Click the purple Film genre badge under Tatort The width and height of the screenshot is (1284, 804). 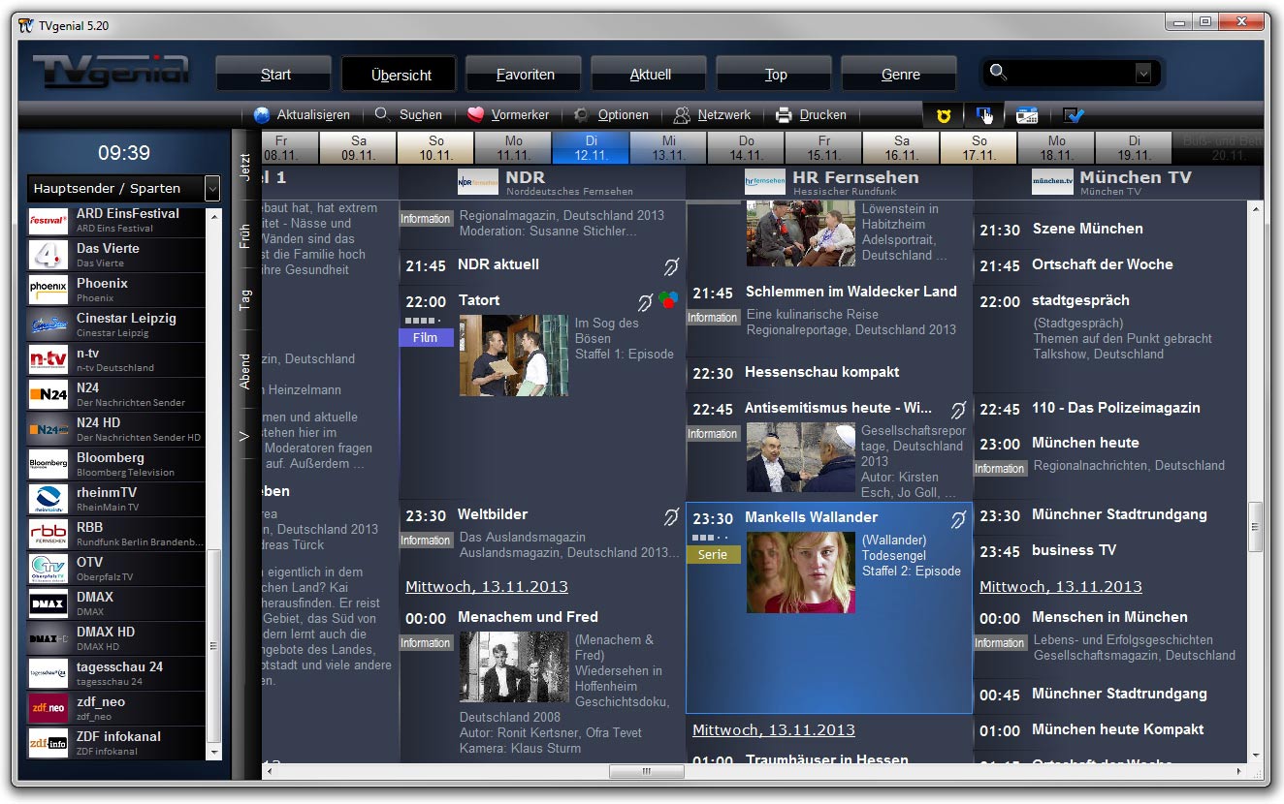tap(426, 337)
